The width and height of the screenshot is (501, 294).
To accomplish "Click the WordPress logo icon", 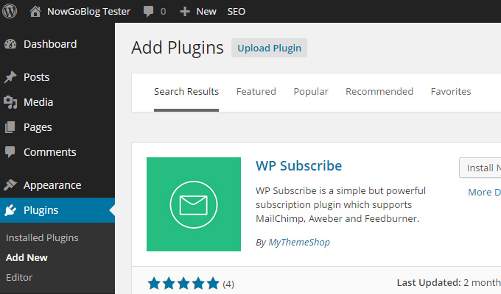I will (10, 11).
